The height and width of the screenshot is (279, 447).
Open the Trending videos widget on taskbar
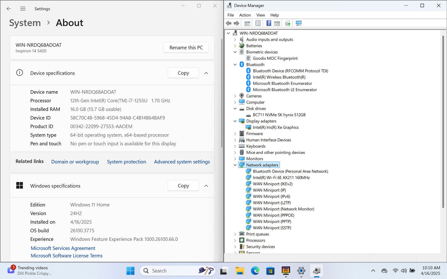click(x=29, y=270)
